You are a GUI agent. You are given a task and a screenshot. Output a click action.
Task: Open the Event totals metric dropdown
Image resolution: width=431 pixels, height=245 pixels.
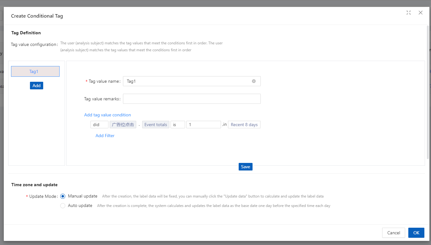[x=155, y=125]
